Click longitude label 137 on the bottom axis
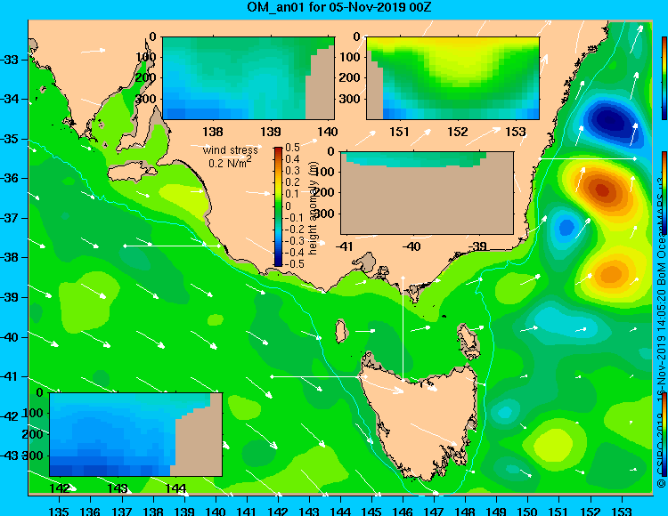Screen dimensions: 668x516 (122, 510)
